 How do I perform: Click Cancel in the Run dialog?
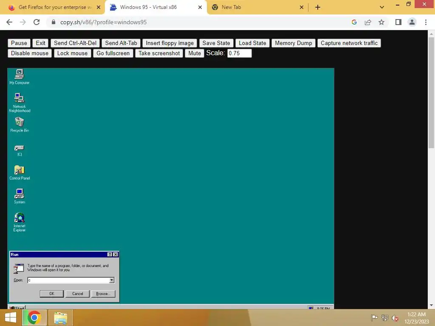coord(77,294)
